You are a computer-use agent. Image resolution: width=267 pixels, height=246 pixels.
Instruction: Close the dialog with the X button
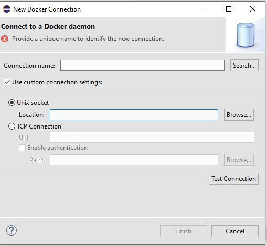[253, 9]
